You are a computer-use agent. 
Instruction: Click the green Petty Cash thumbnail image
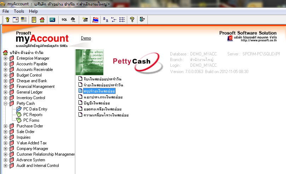(x=89, y=62)
